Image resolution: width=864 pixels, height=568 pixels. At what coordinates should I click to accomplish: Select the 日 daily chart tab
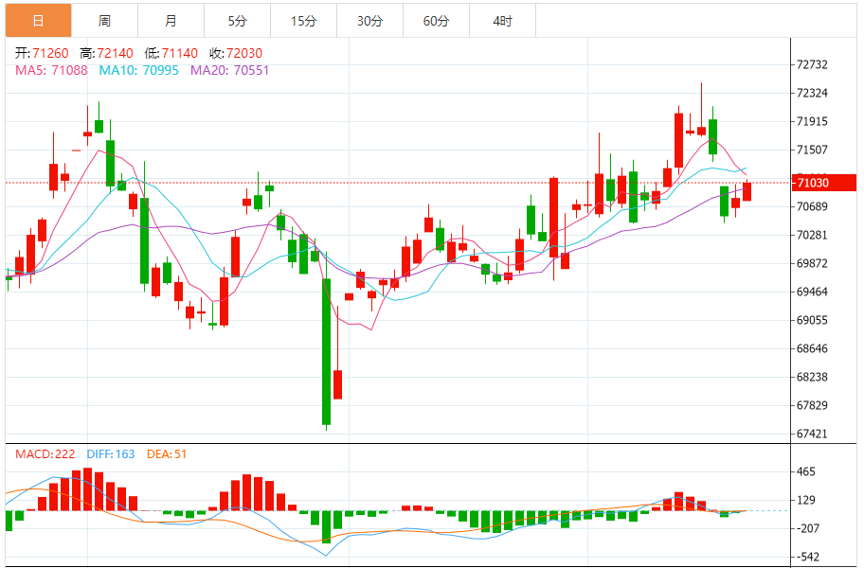coord(39,21)
